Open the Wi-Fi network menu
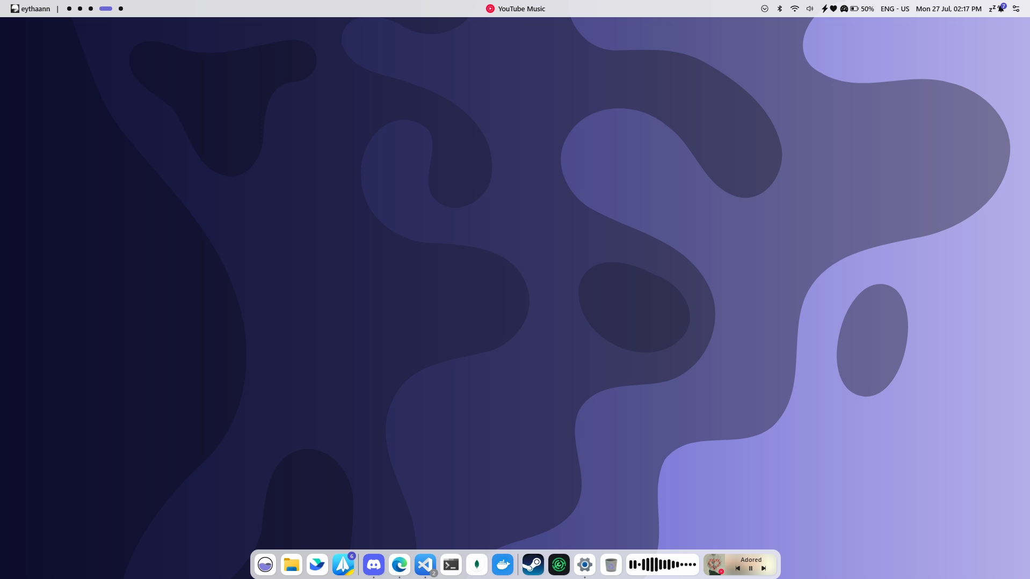Image resolution: width=1030 pixels, height=579 pixels. coord(795,9)
